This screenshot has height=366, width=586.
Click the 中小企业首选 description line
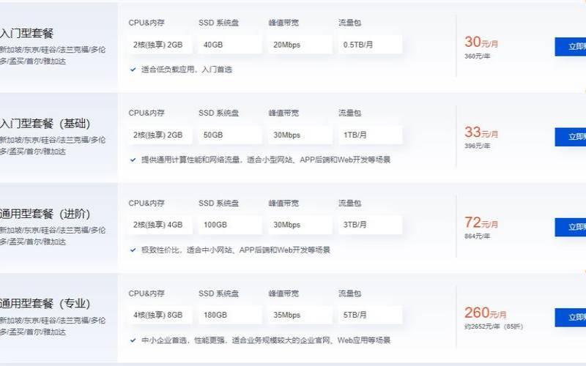point(266,340)
